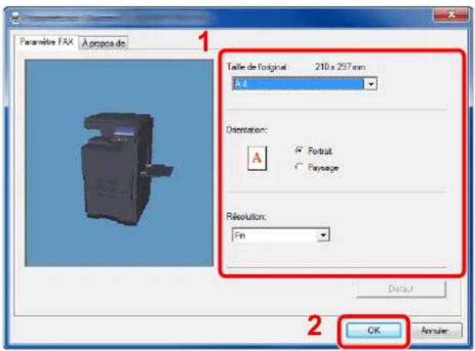475x351 pixels.
Task: Switch to the Paramètre FAX tab
Action: (x=46, y=42)
